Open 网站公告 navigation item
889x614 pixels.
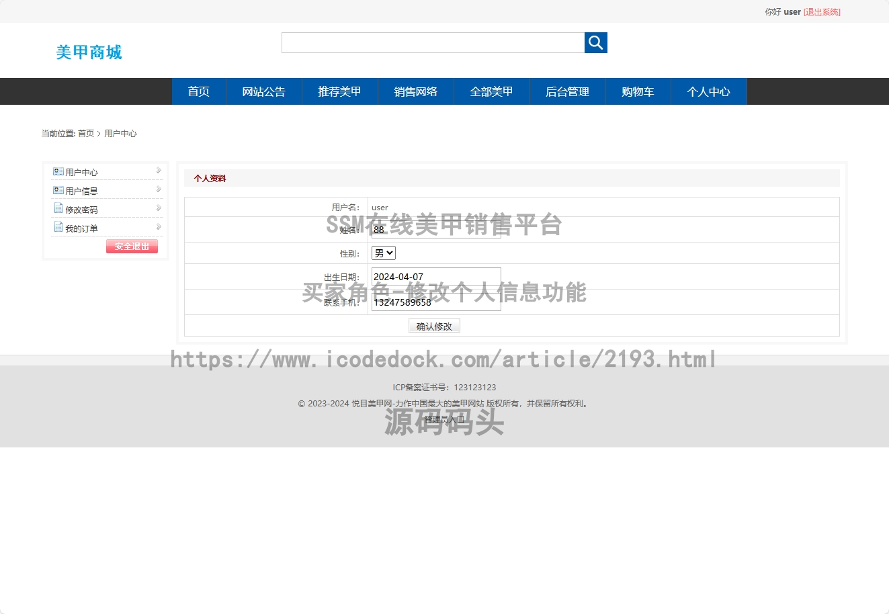click(264, 91)
